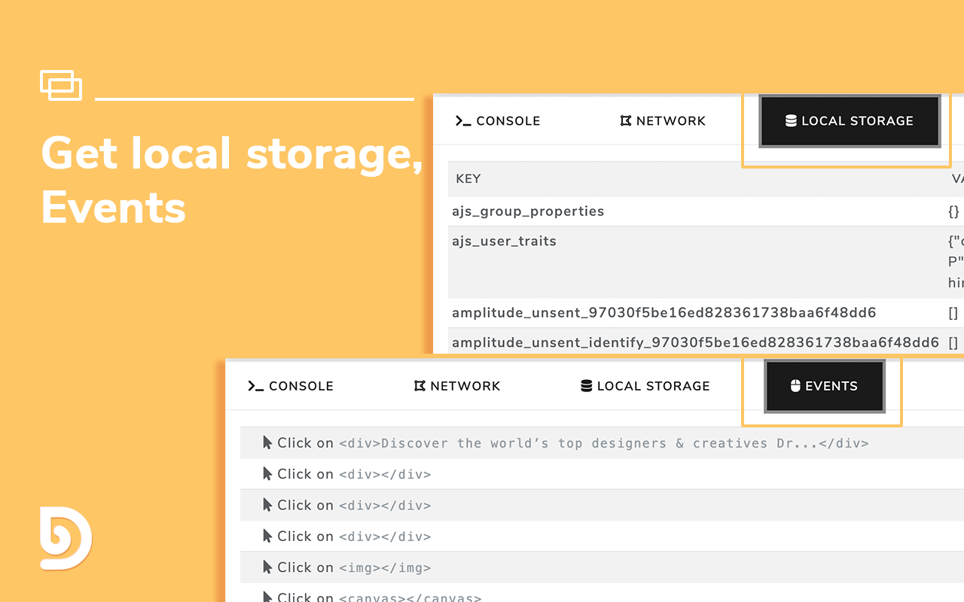Select the ajs_user_traits storage key
Viewport: 964px width, 602px height.
[x=504, y=242]
